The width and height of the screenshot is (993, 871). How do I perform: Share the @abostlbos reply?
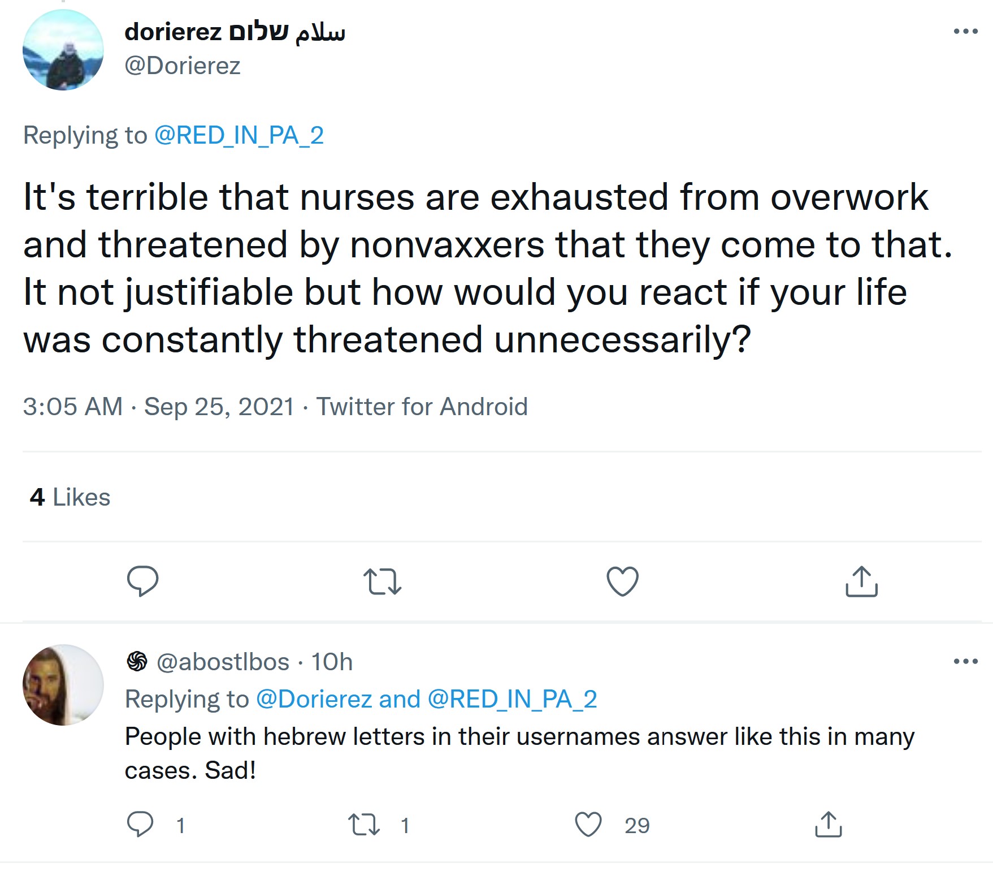(x=829, y=825)
